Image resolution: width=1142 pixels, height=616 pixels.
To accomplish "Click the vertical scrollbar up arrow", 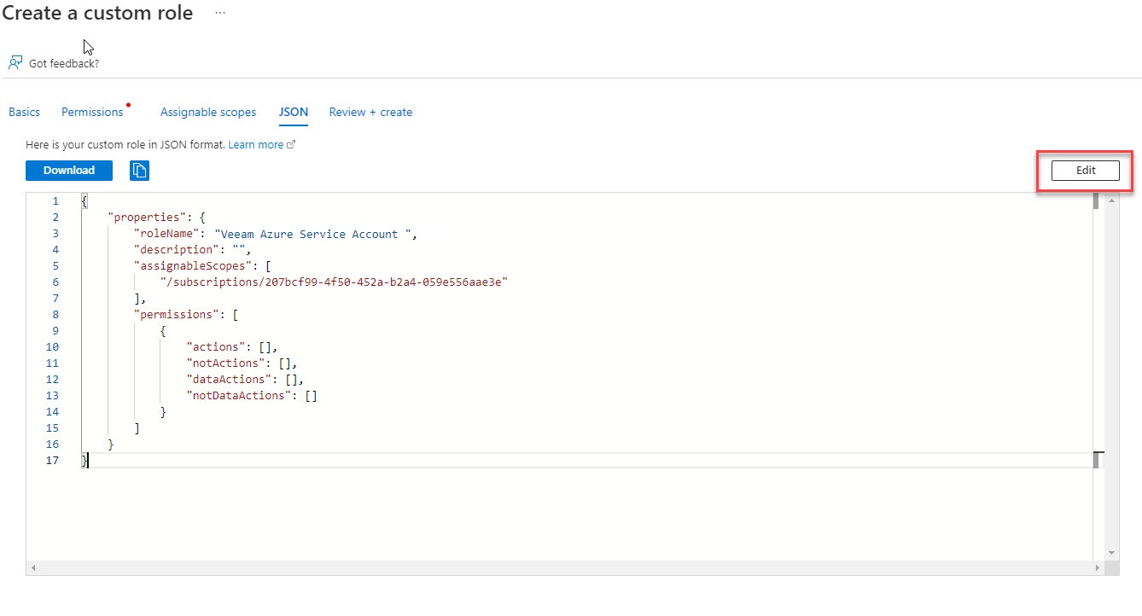I will click(x=1111, y=200).
